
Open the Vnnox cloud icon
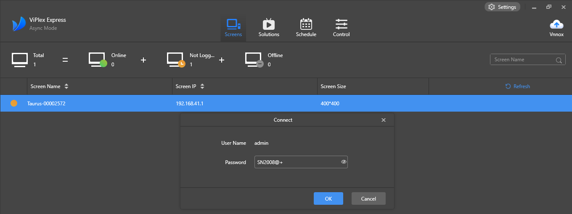pos(556,28)
